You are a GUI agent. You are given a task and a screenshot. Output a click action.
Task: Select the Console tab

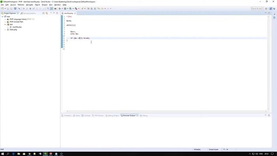pyautogui.click(x=86, y=116)
